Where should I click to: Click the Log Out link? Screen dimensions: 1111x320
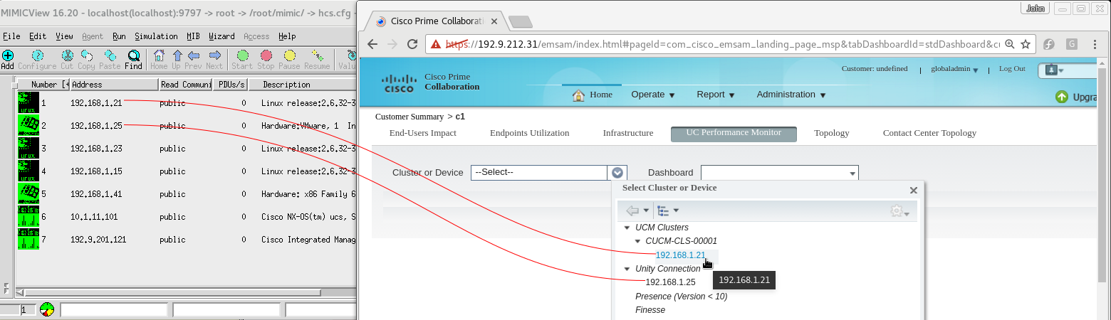(1012, 69)
